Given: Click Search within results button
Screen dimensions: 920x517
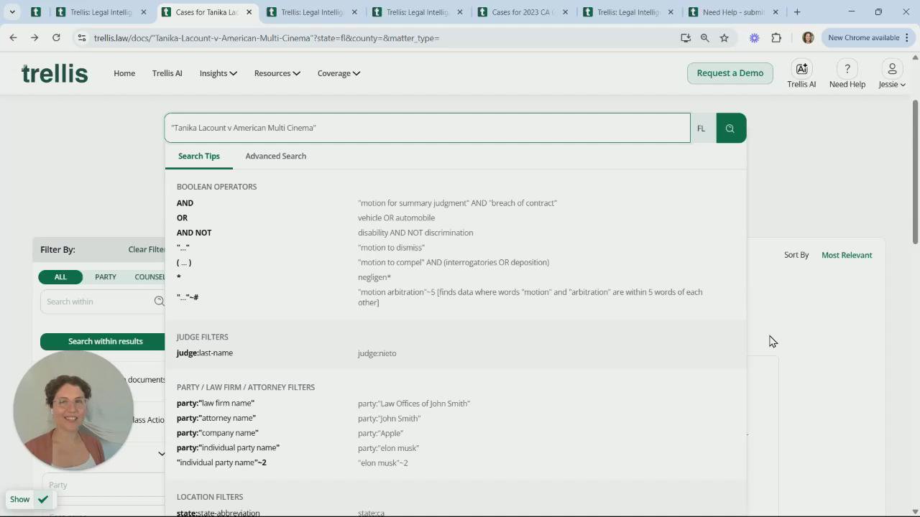Looking at the screenshot, I should pos(103,342).
